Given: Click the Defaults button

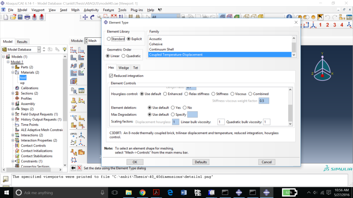Looking at the screenshot, I should point(201,162).
